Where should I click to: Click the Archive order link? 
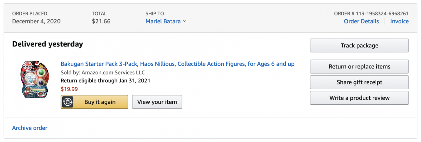pos(30,128)
